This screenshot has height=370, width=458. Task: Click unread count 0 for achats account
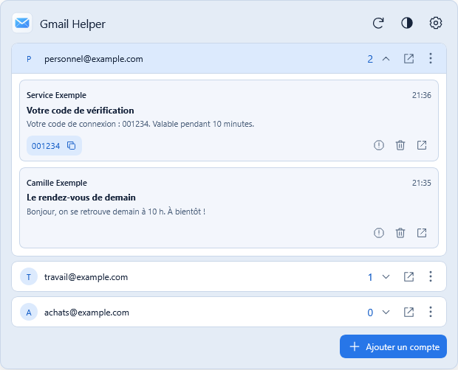tap(370, 313)
